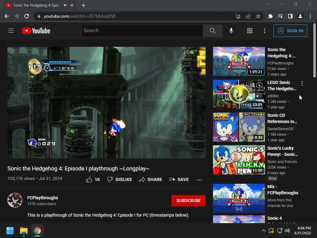Save the video to a playlist
317x238 pixels.
pyautogui.click(x=179, y=179)
